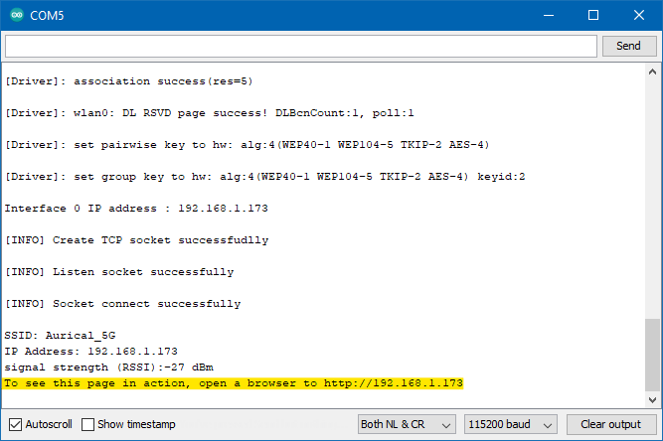Click the Arduino logo in the title bar

click(17, 16)
